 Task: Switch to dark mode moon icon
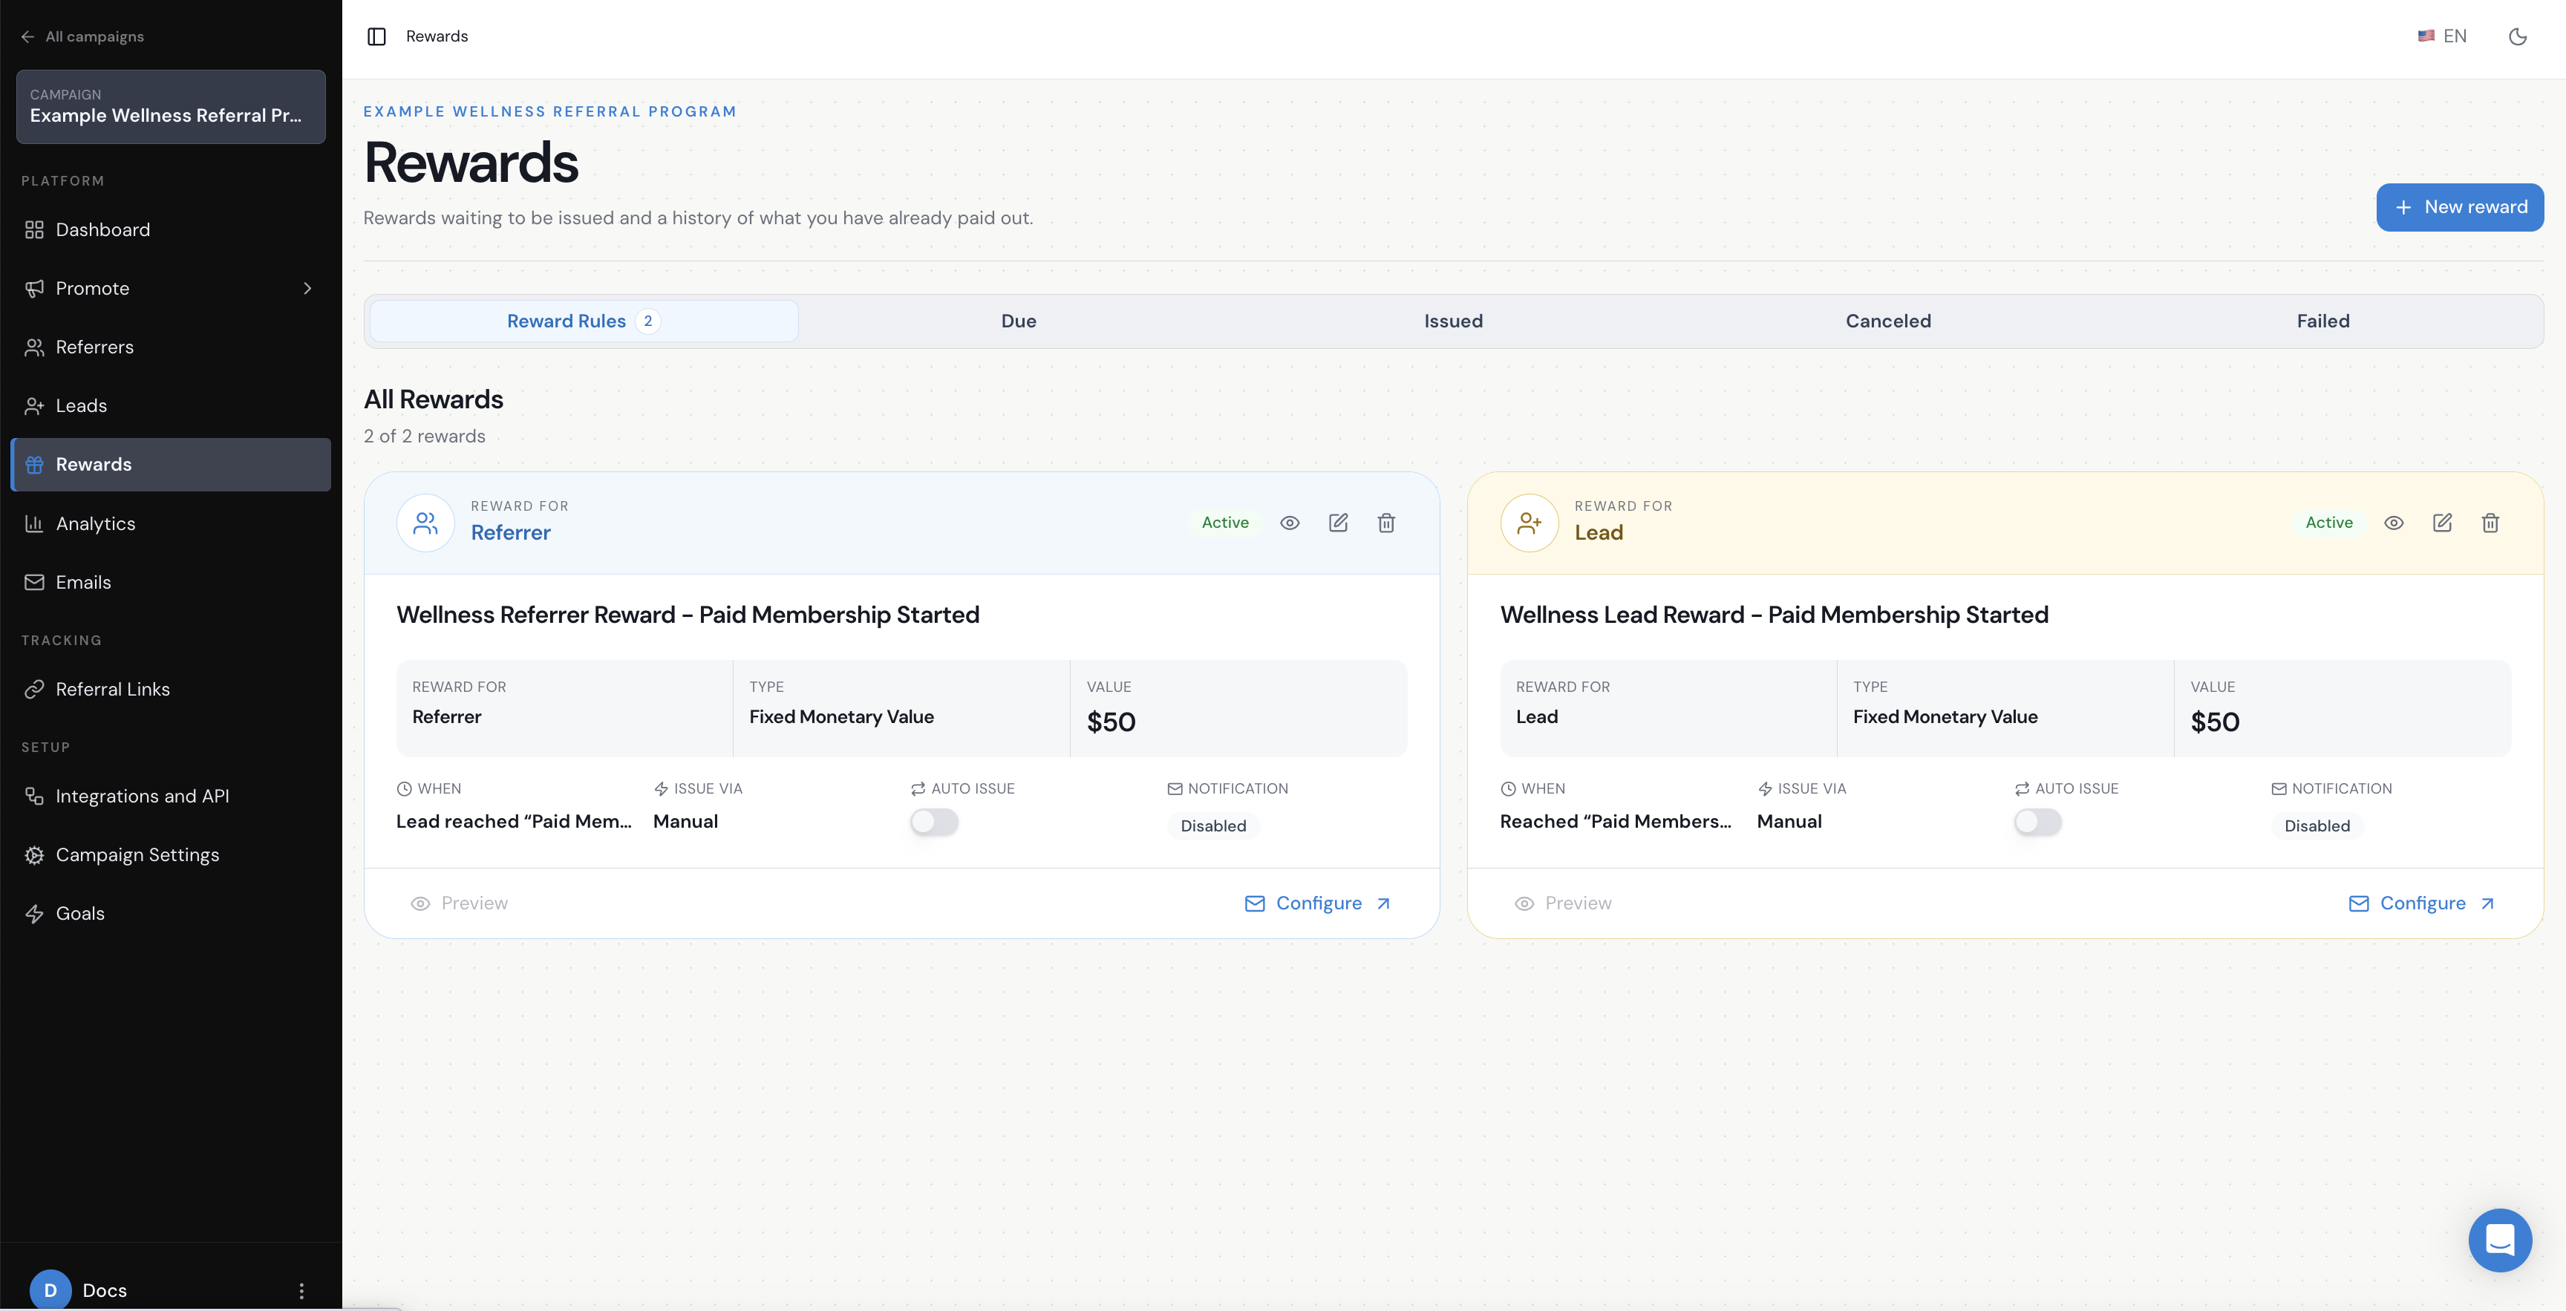click(x=2517, y=37)
